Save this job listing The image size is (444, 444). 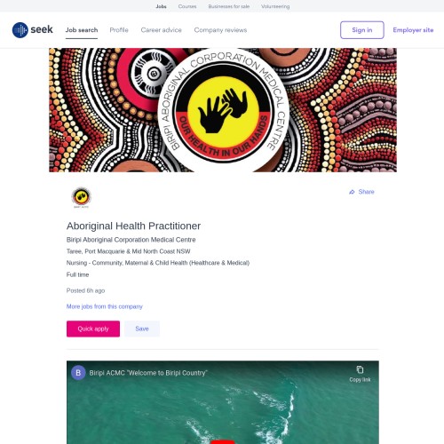point(142,329)
